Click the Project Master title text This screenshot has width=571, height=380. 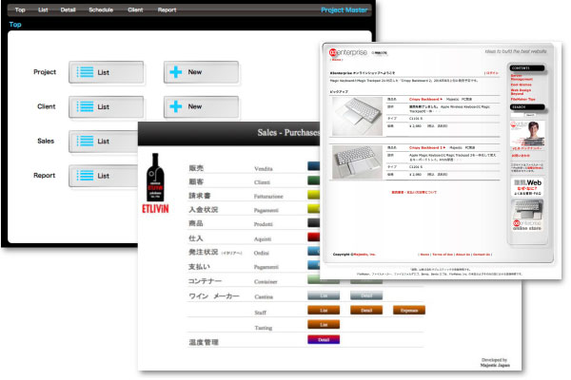pyautogui.click(x=345, y=10)
